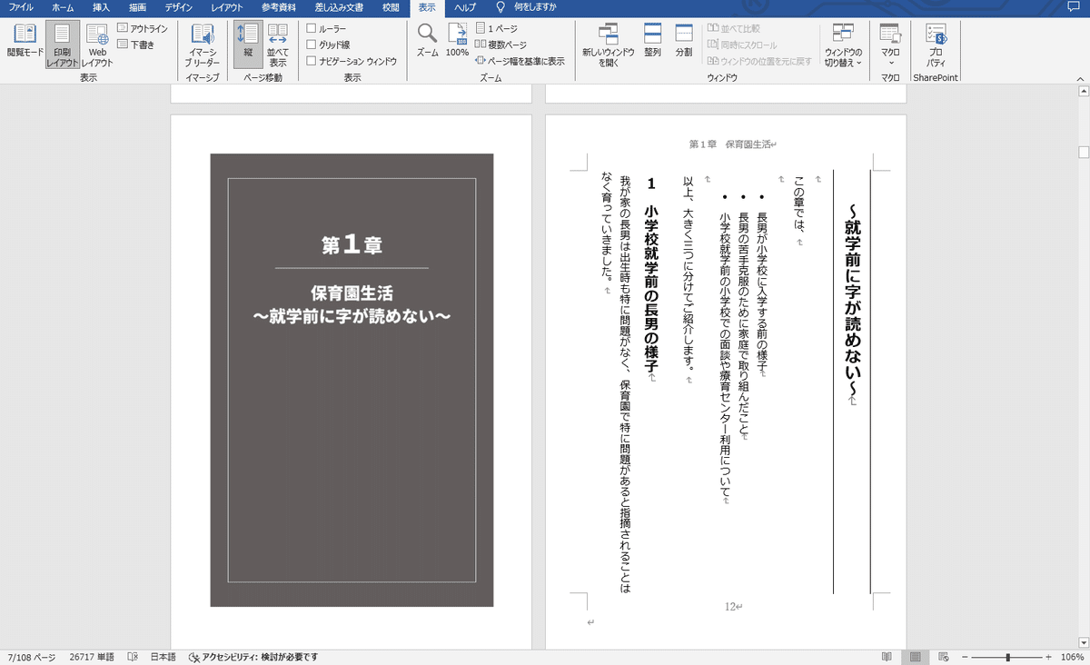Enable the Gridlines (グリッド線) checkbox
1090x665 pixels.
click(x=312, y=45)
